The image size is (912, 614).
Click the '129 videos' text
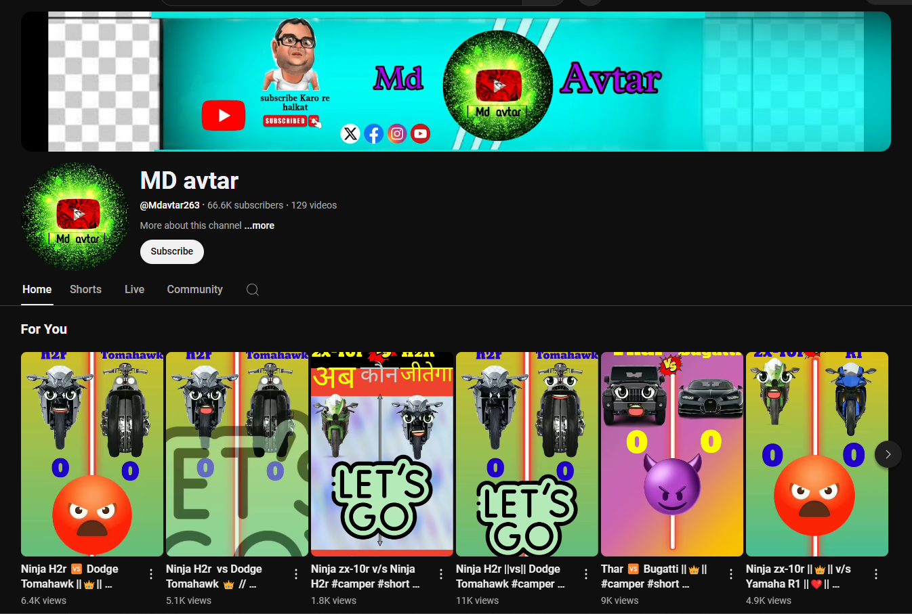(314, 205)
